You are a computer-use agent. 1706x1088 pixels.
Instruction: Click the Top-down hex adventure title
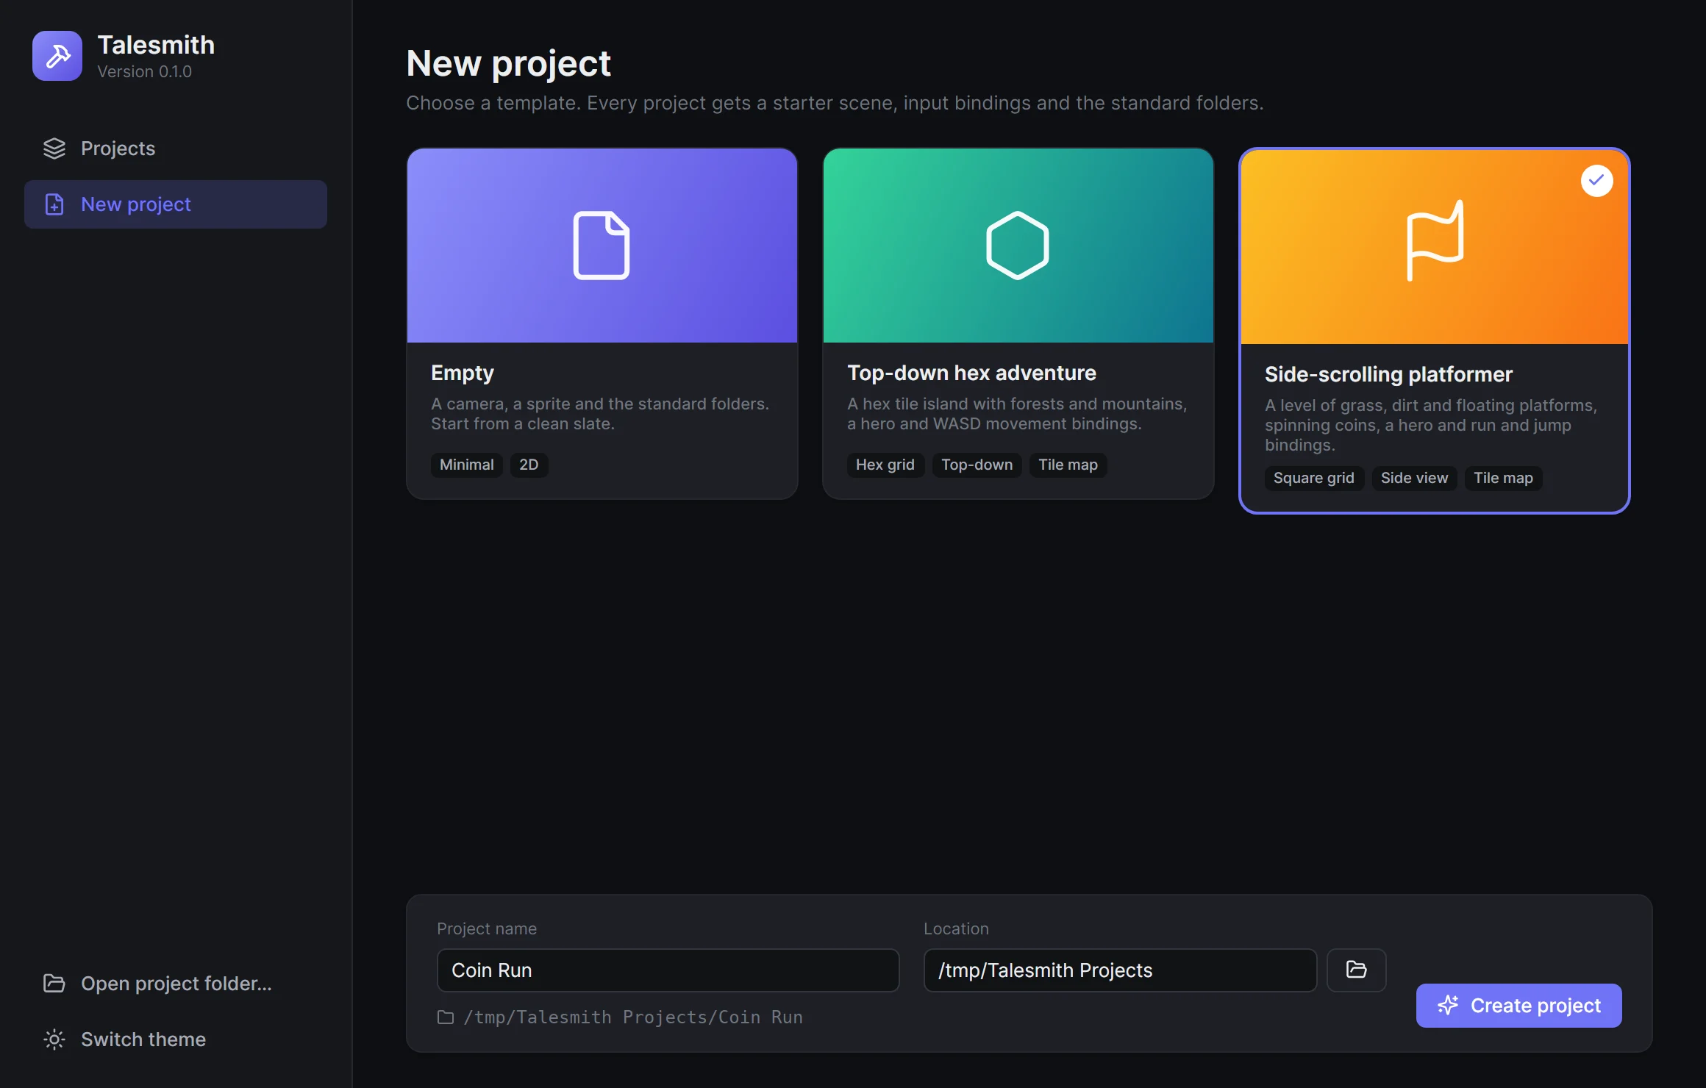point(971,373)
